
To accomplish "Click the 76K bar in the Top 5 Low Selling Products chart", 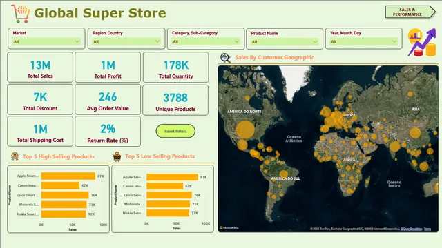I will pos(169,195).
